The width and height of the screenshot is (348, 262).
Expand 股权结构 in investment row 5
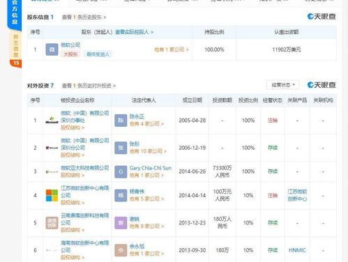[73, 230]
